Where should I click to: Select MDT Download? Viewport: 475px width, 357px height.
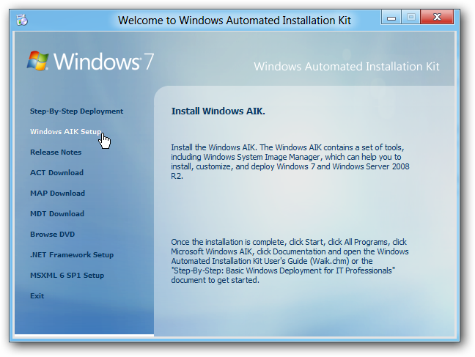57,213
